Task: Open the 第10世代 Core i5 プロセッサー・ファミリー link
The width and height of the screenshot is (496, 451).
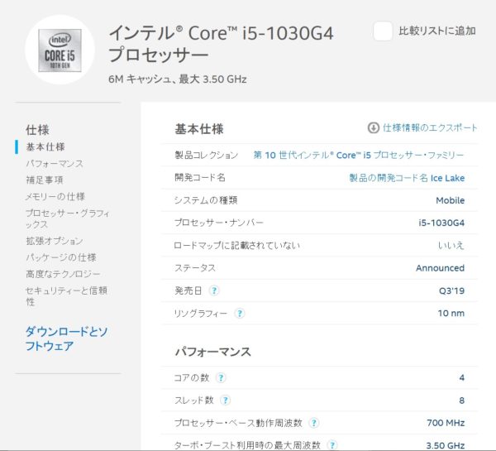Action: click(358, 156)
